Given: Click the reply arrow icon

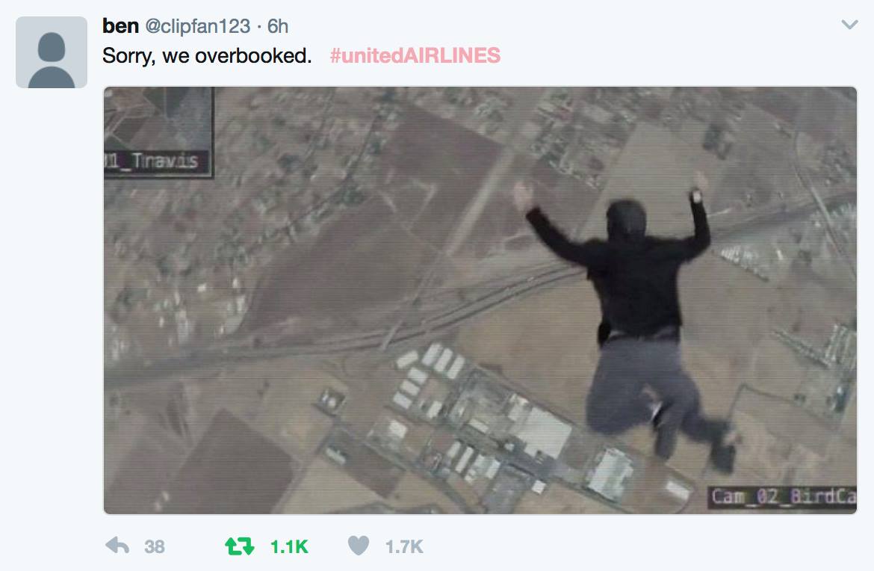Looking at the screenshot, I should (117, 546).
